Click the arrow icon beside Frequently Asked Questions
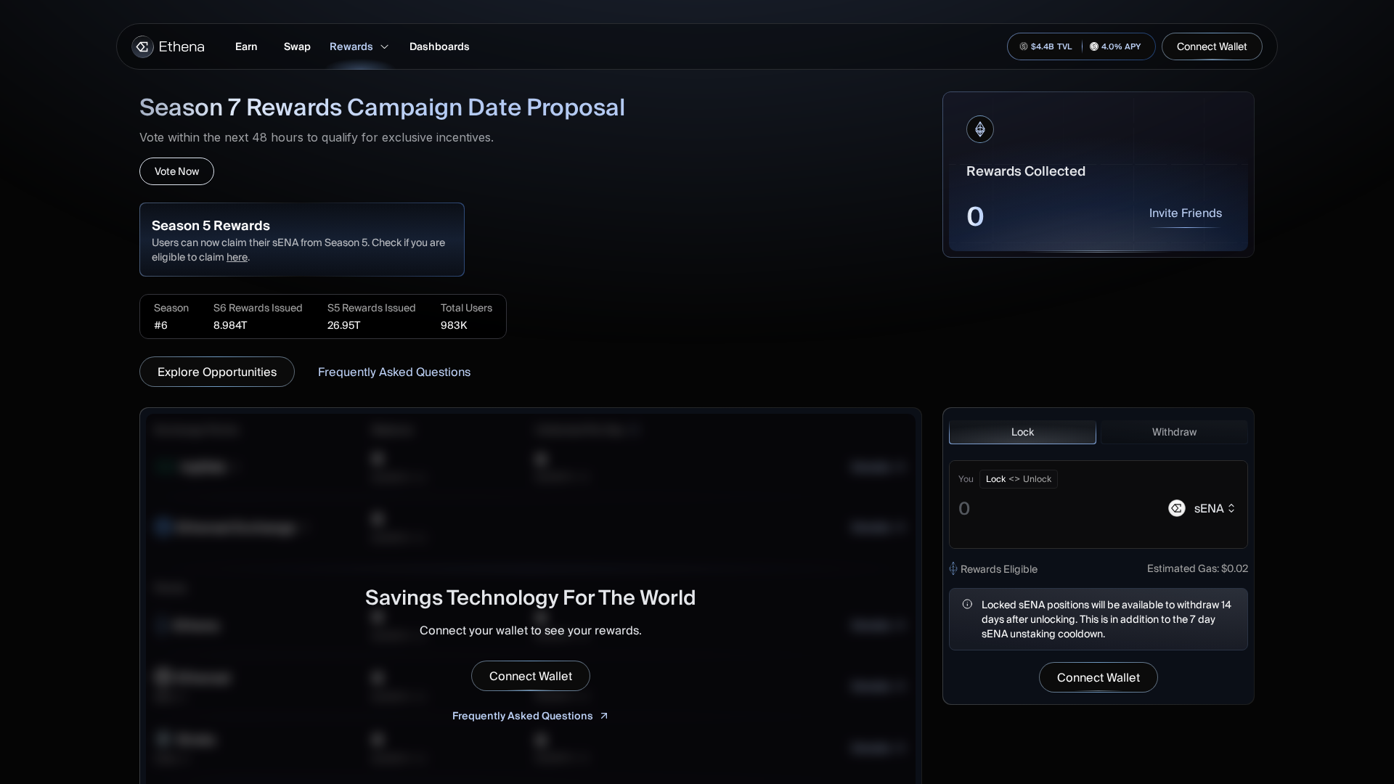This screenshot has height=784, width=1394. pyautogui.click(x=603, y=716)
